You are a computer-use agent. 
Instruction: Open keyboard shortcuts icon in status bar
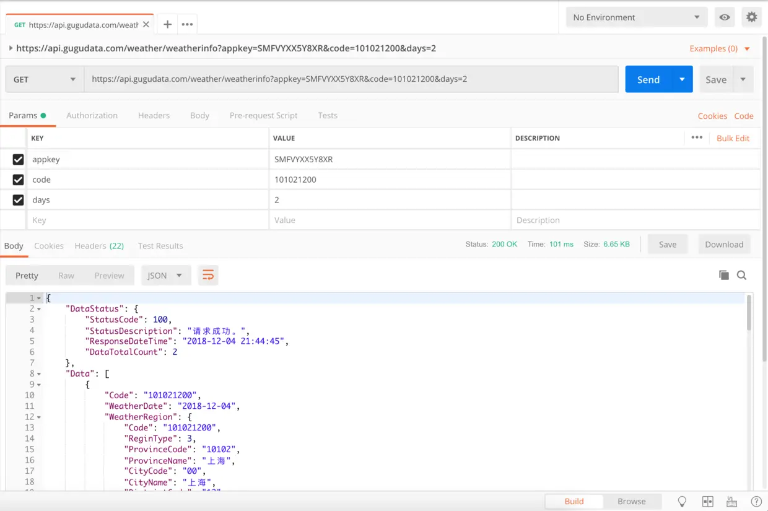[731, 501]
